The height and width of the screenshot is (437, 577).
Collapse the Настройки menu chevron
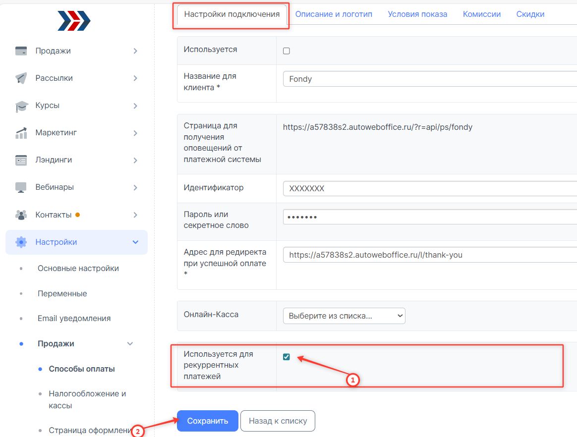135,242
